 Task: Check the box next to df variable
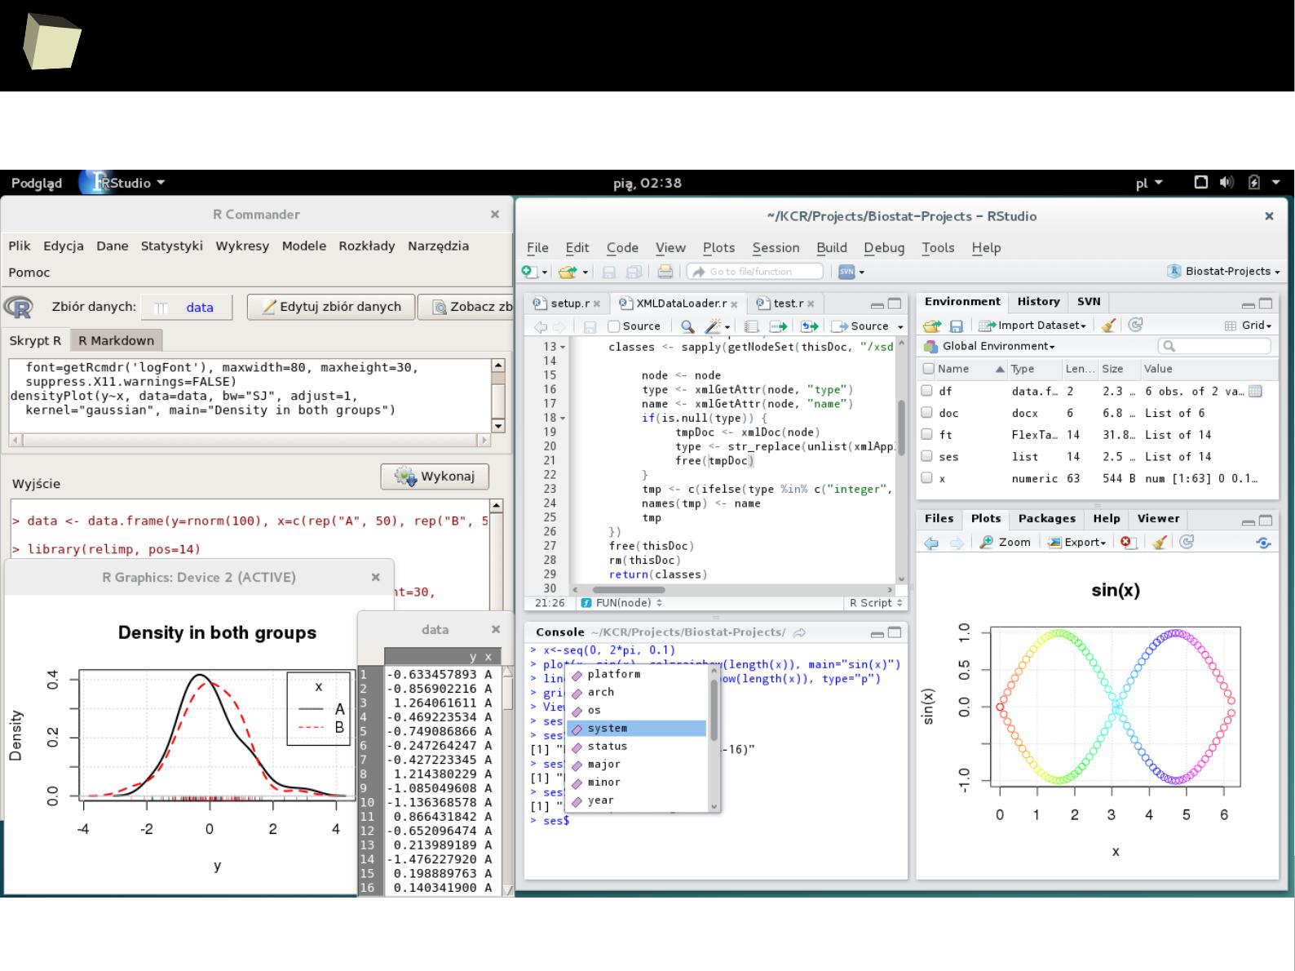pos(926,391)
